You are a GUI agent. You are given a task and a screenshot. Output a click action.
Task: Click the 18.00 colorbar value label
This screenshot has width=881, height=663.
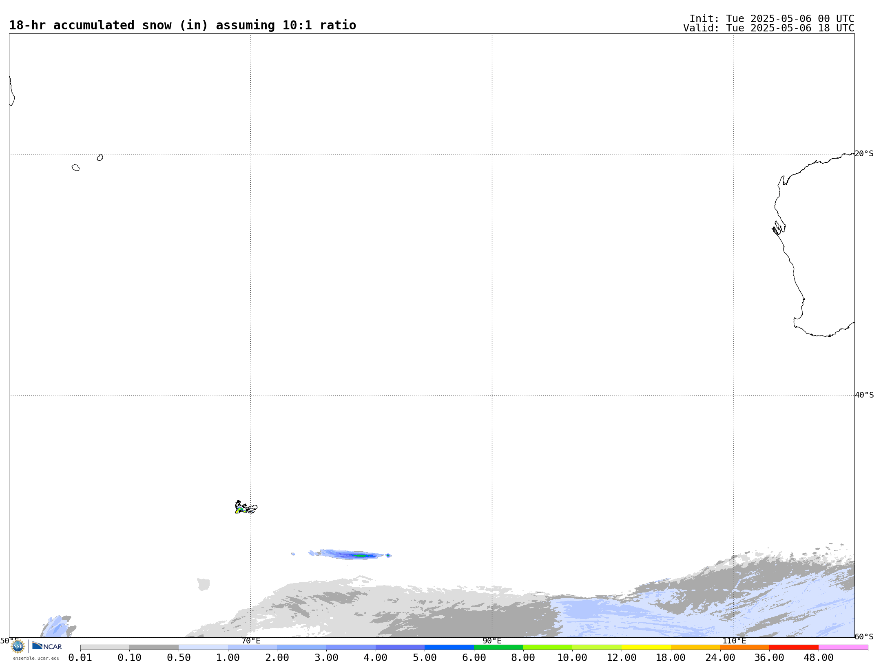click(671, 658)
